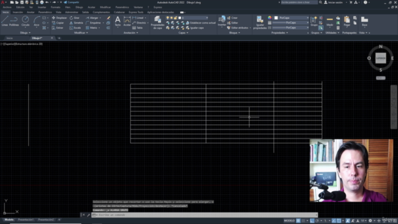This screenshot has width=398, height=224.
Task: Click the MODELO status bar button
Action: click(289, 221)
